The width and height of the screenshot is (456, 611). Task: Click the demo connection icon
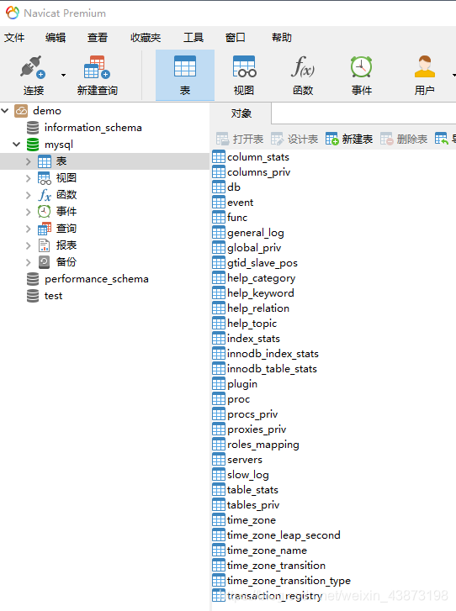(21, 111)
